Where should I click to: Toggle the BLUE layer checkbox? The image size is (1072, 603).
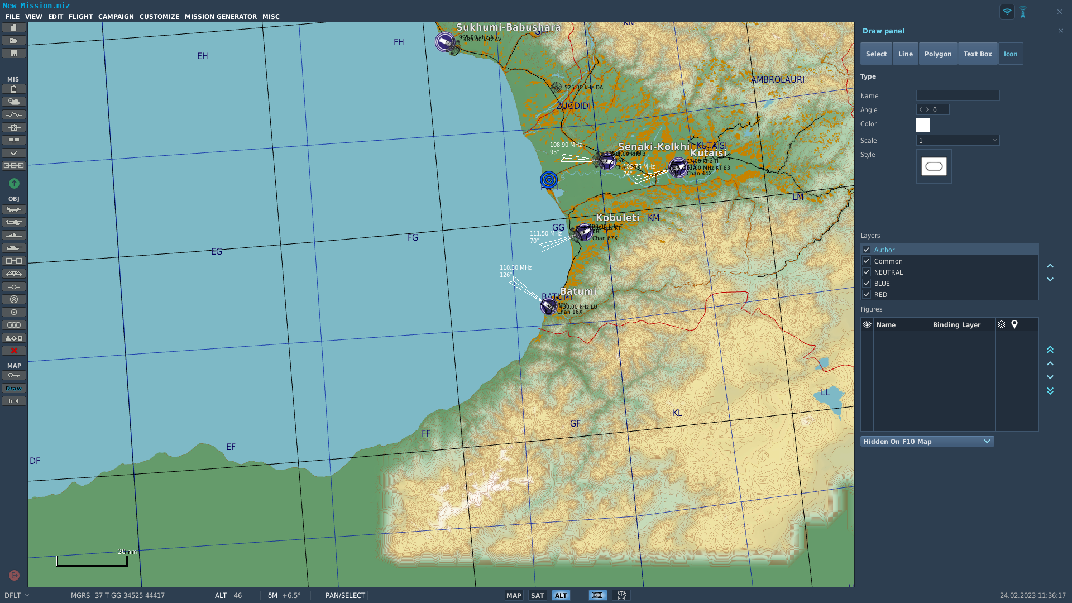(x=867, y=283)
